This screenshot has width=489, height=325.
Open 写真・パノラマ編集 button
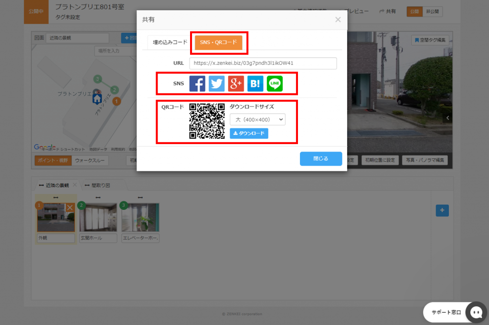(425, 160)
